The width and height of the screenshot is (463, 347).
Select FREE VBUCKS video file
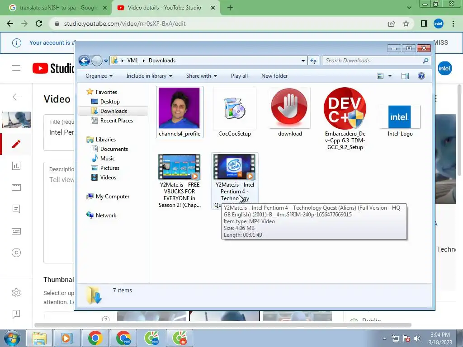coord(180,181)
